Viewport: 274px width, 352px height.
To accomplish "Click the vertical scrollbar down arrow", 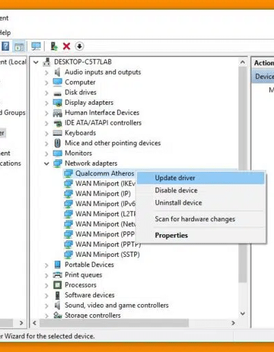I will click(242, 314).
